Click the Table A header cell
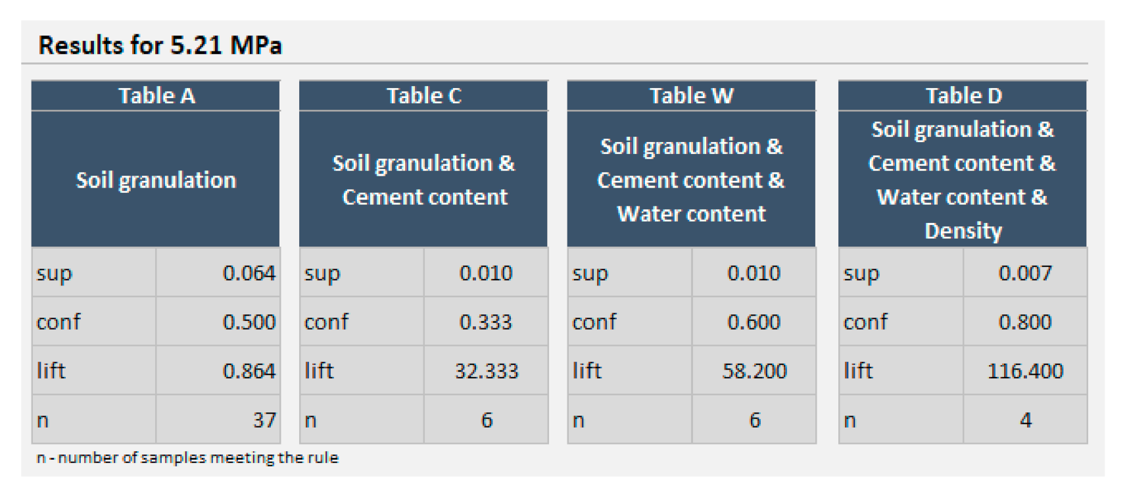Screen dimensions: 1127x492 tap(156, 96)
